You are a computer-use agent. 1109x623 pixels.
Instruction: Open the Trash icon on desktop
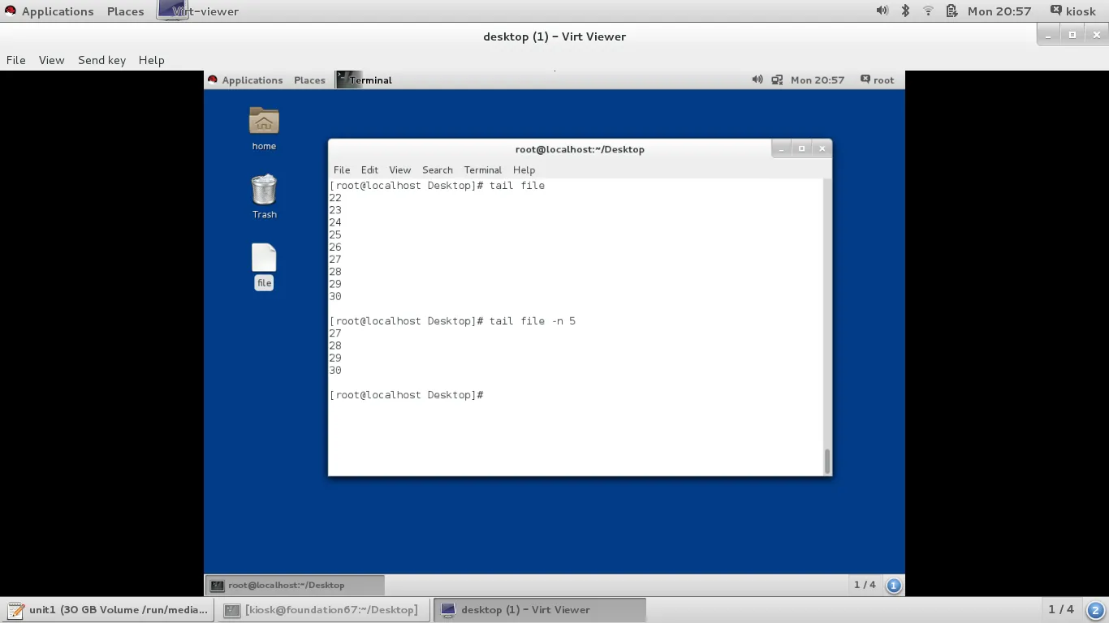pyautogui.click(x=264, y=190)
